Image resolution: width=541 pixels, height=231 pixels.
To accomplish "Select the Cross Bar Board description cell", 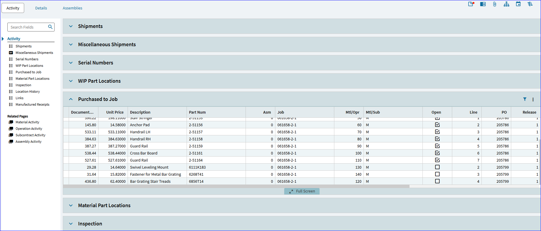I will click(157, 153).
